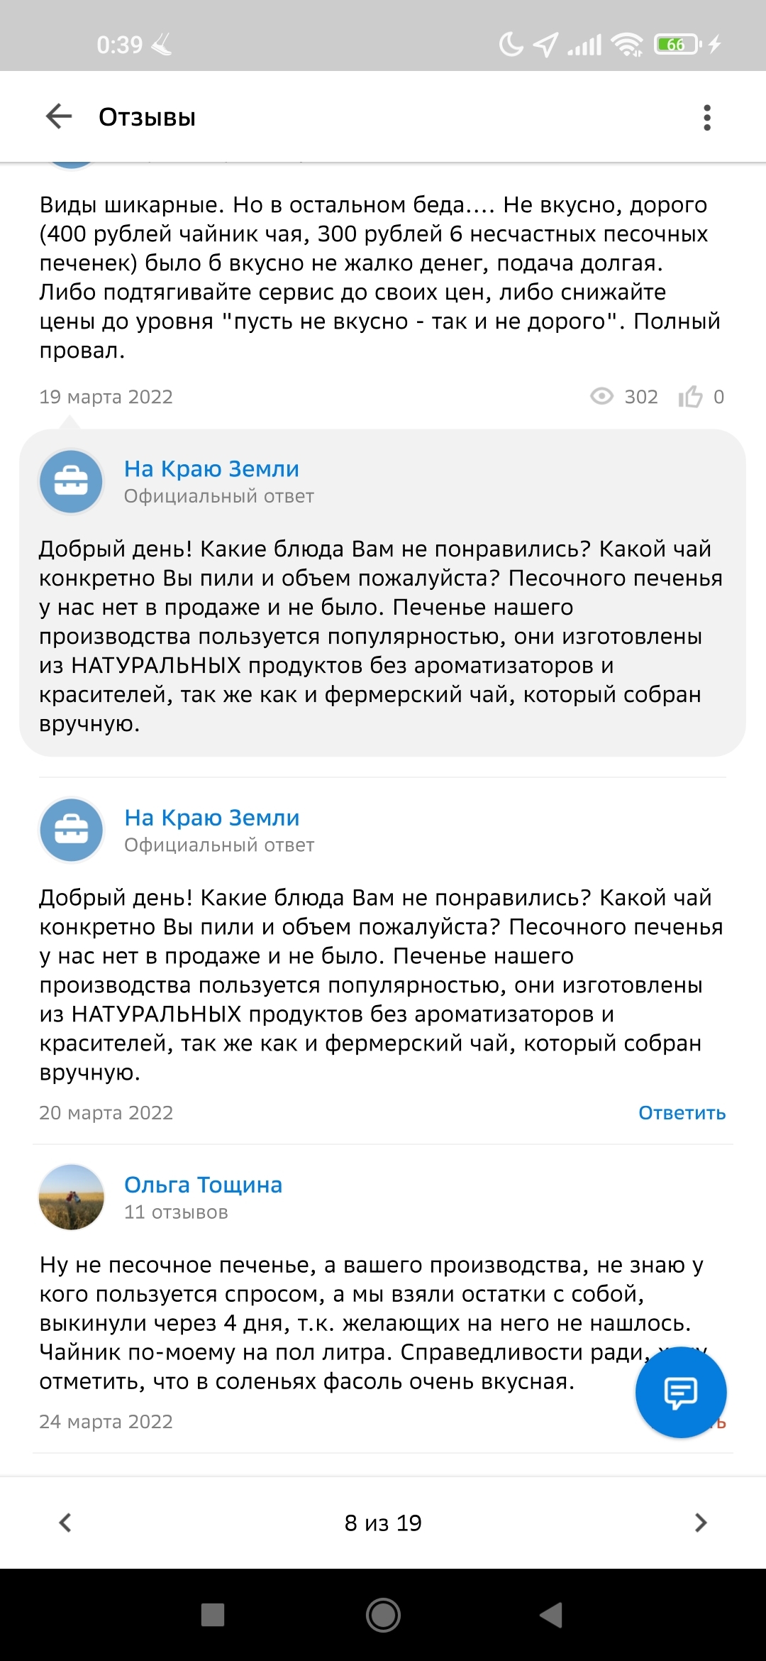Open the three-dot overflow menu

706,117
